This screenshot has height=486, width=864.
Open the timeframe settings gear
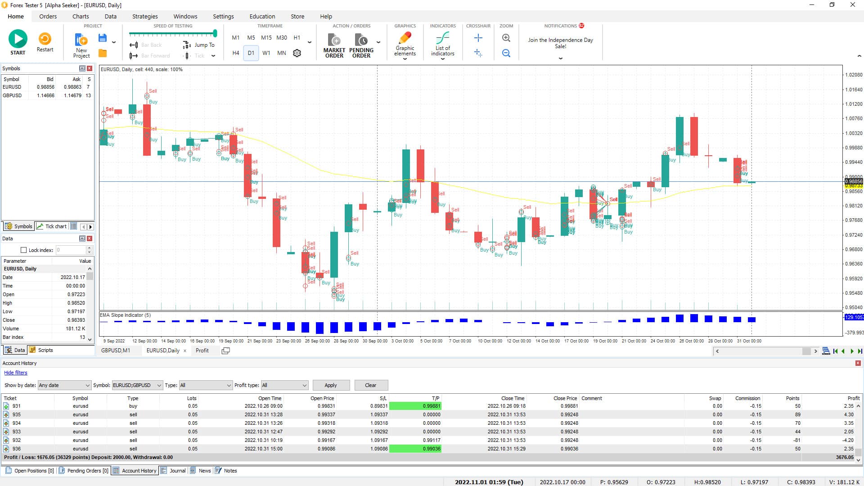297,53
